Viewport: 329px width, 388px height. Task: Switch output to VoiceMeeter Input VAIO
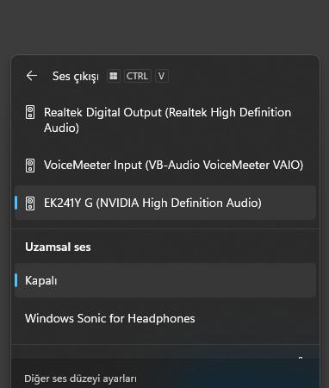click(x=165, y=166)
